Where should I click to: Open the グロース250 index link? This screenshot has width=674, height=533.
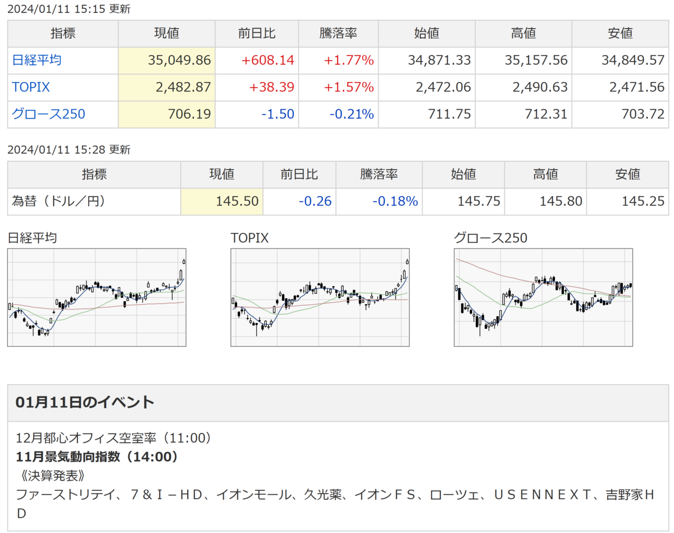(x=49, y=114)
